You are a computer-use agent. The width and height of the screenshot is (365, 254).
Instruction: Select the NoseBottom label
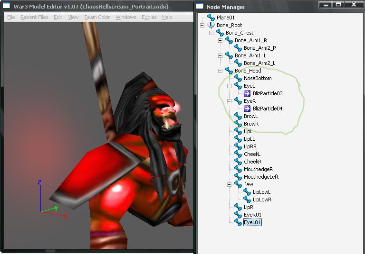258,78
